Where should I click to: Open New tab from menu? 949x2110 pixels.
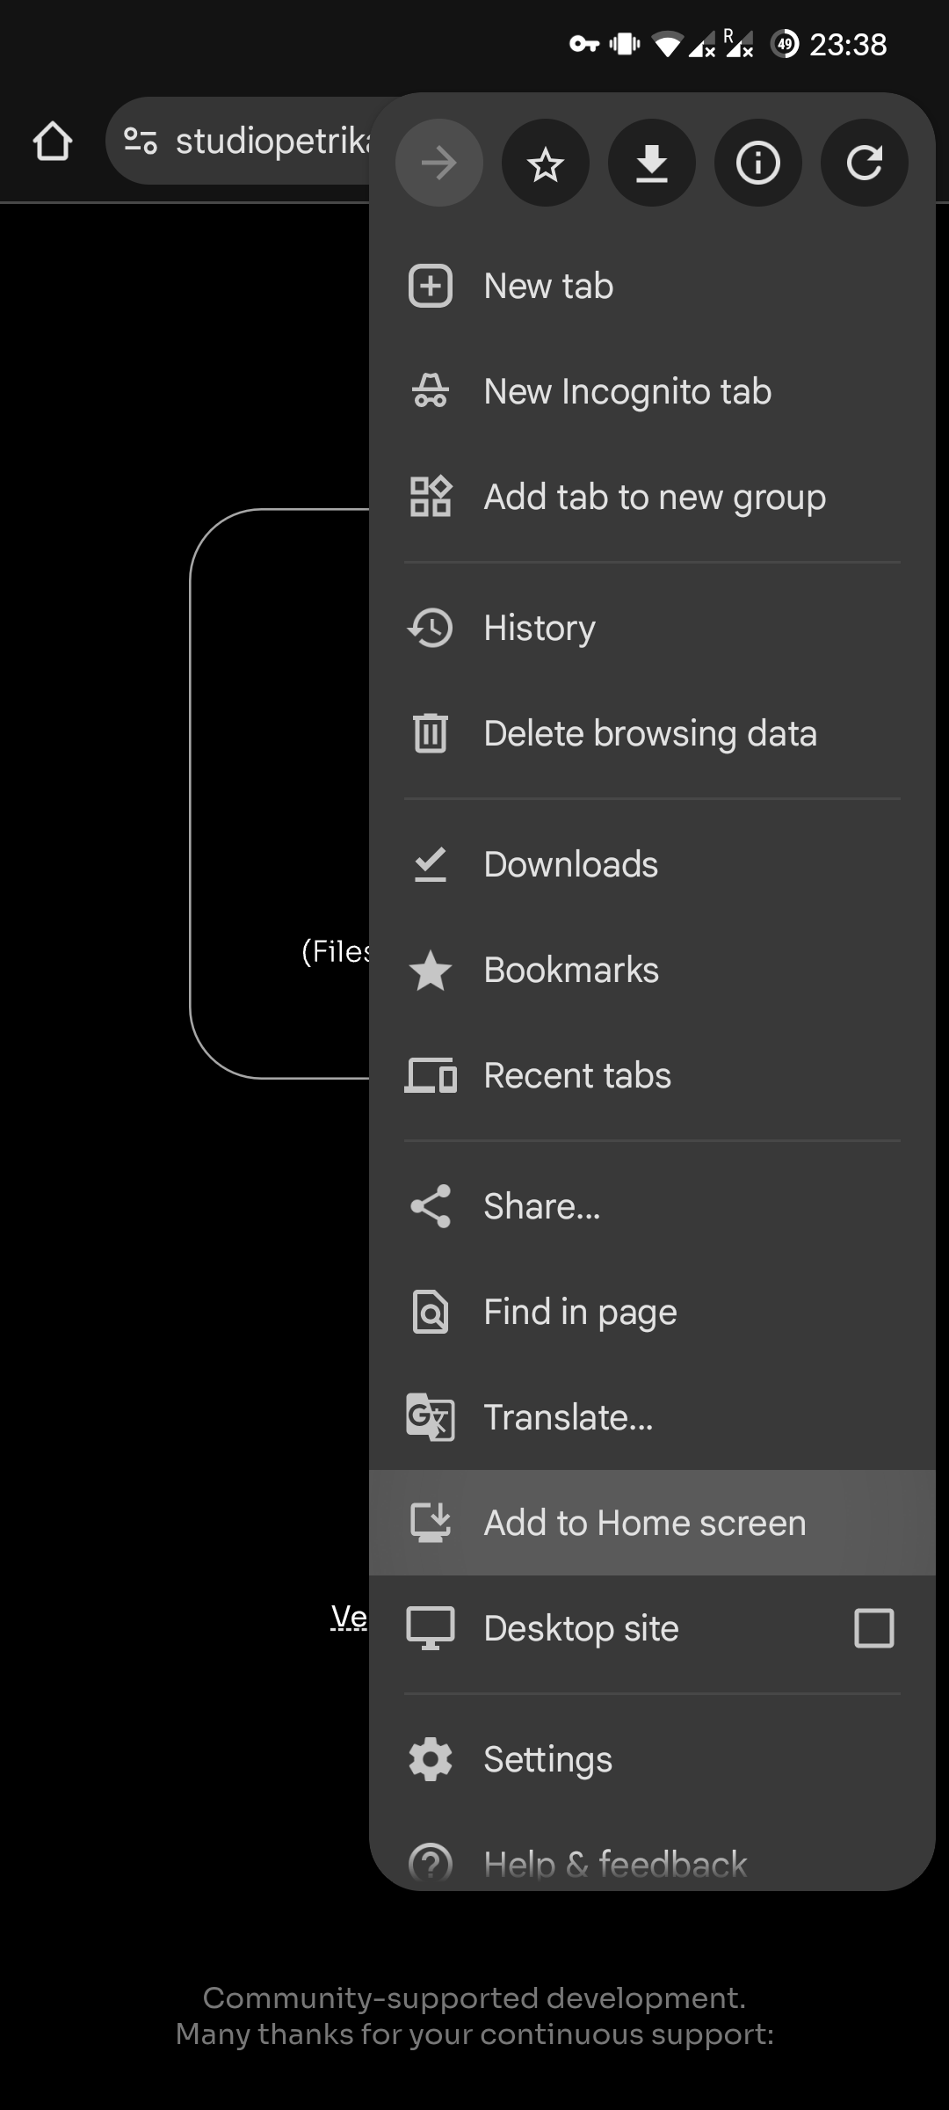(x=548, y=287)
